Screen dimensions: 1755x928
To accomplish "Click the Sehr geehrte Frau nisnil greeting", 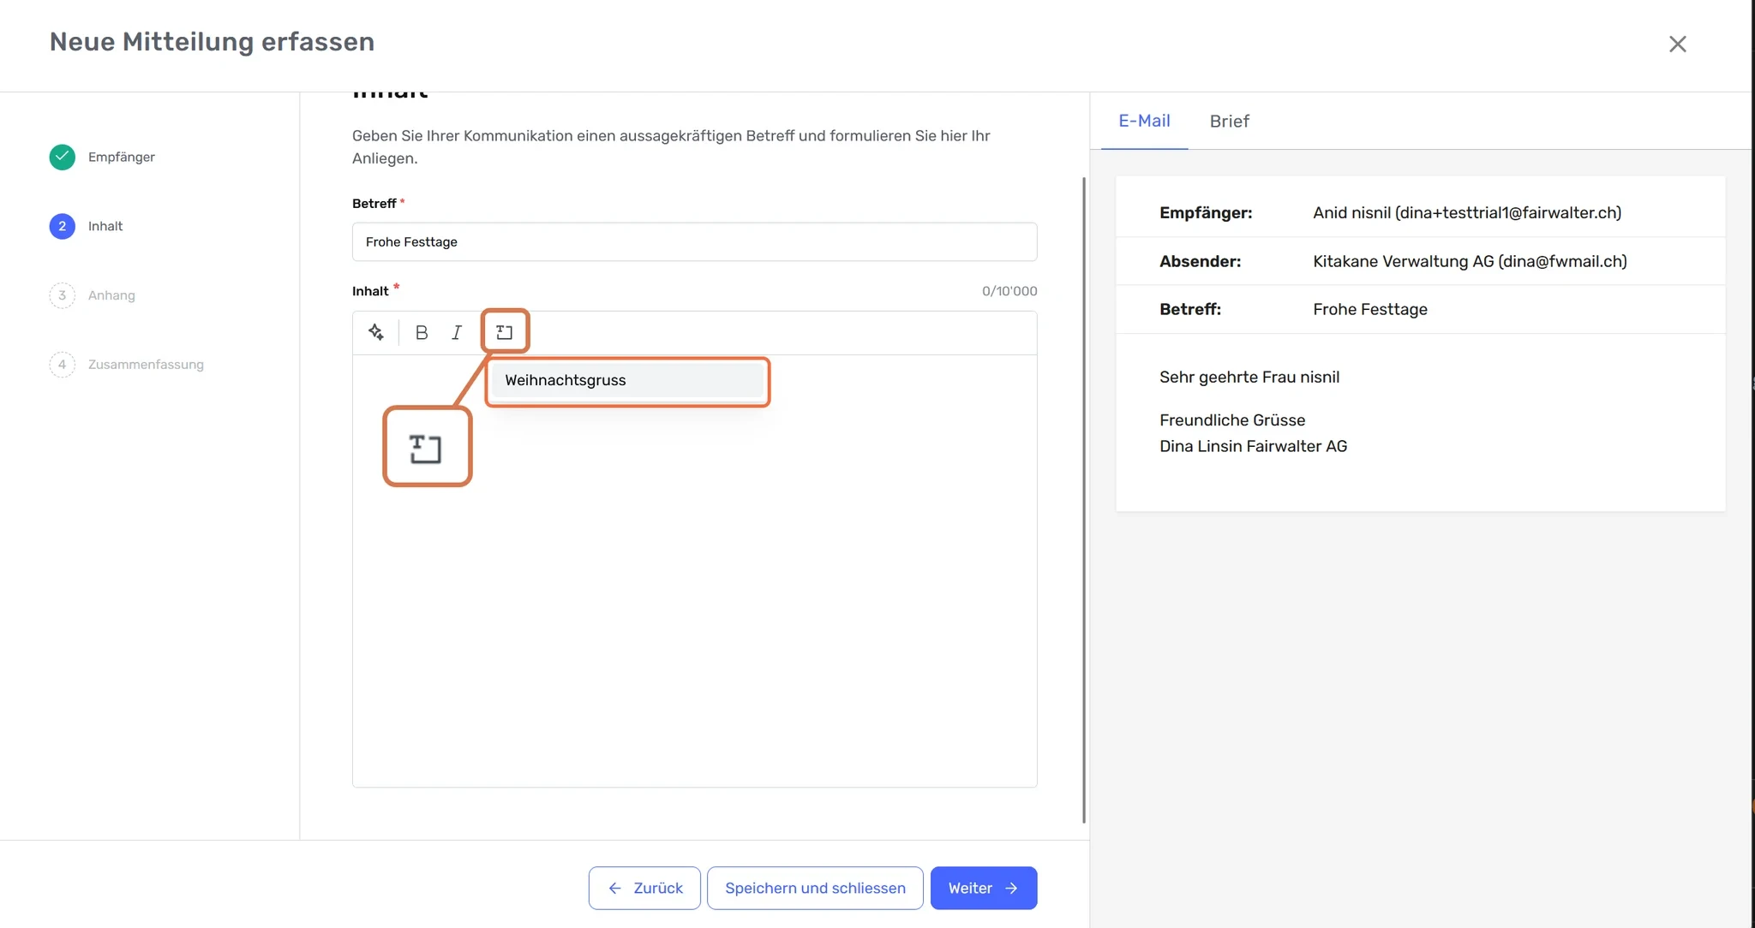I will tap(1249, 377).
